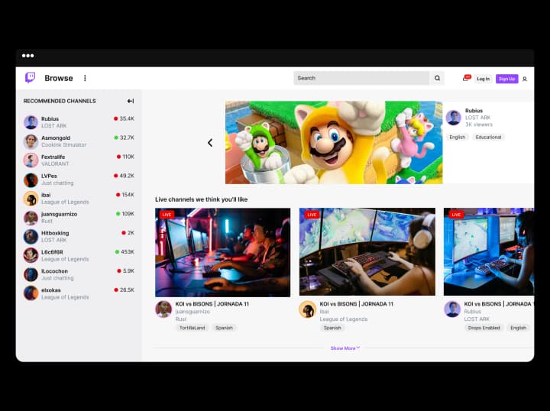This screenshot has height=411, width=550.
Task: Click Fextralife avatar in sidebar
Action: pos(31,160)
